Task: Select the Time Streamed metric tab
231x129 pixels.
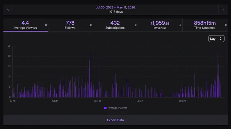Action: pos(205,25)
